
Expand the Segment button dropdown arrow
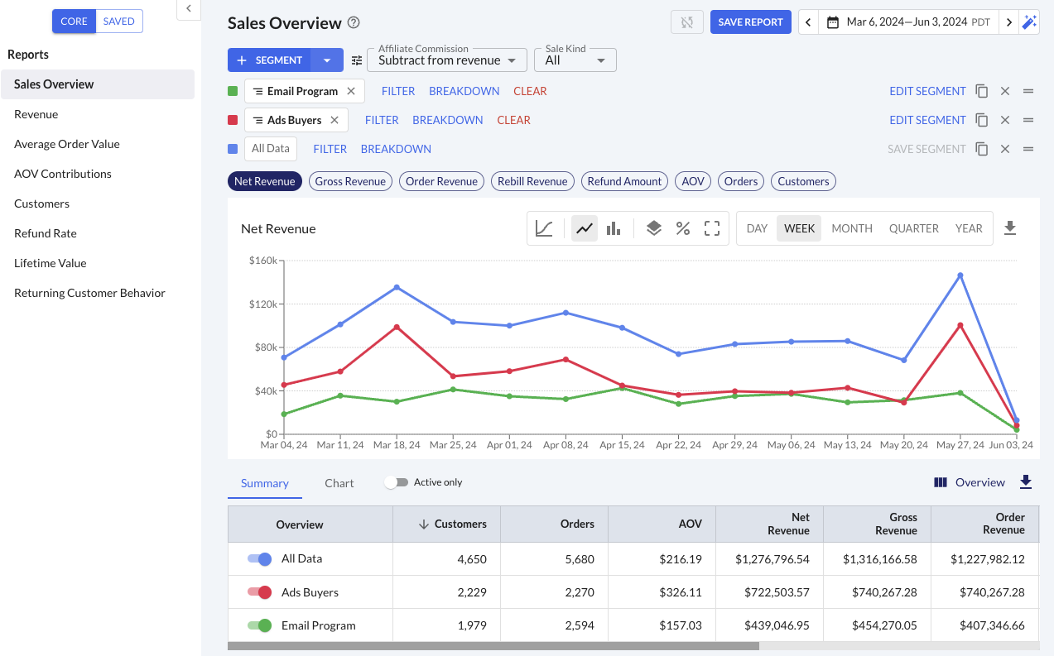click(327, 60)
